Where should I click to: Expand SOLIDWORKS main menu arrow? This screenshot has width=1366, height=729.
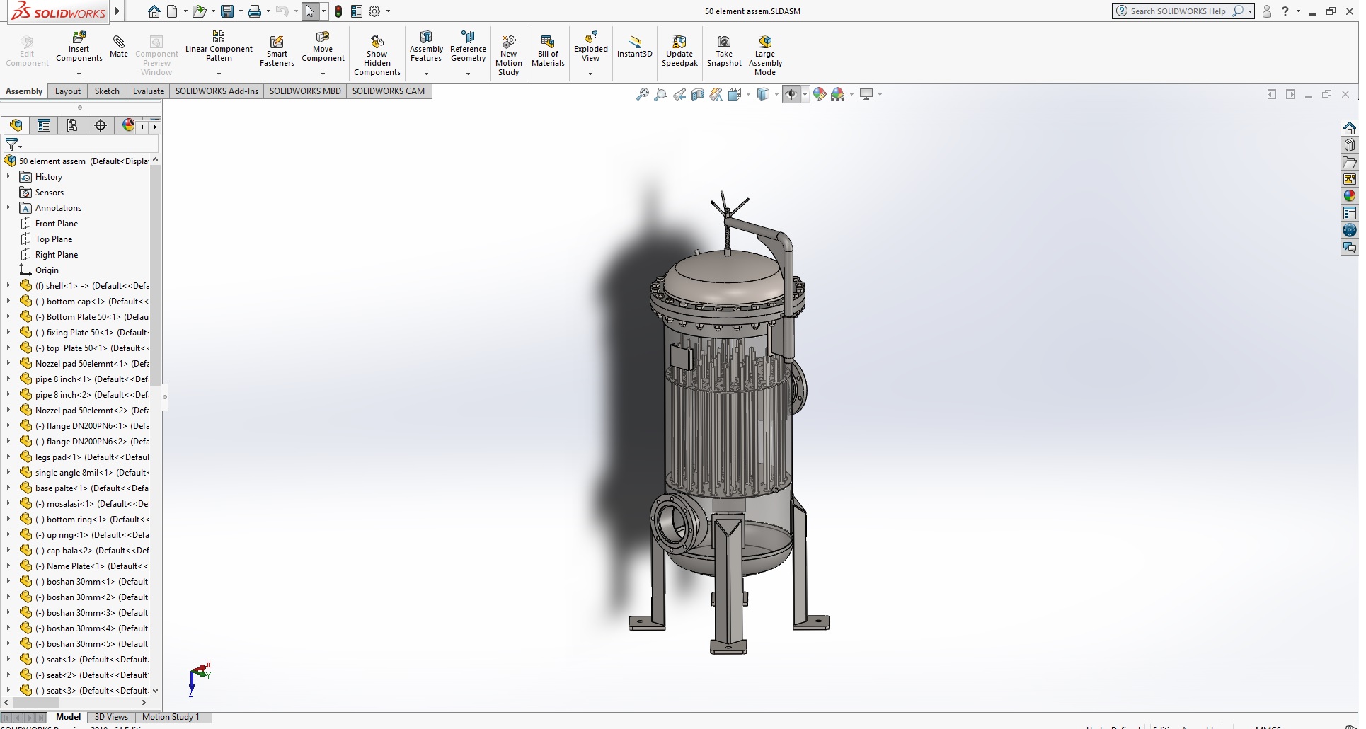[x=117, y=11]
